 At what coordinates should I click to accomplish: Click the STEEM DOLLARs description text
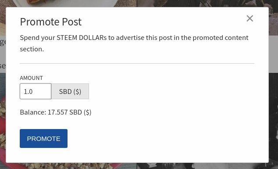tap(134, 43)
